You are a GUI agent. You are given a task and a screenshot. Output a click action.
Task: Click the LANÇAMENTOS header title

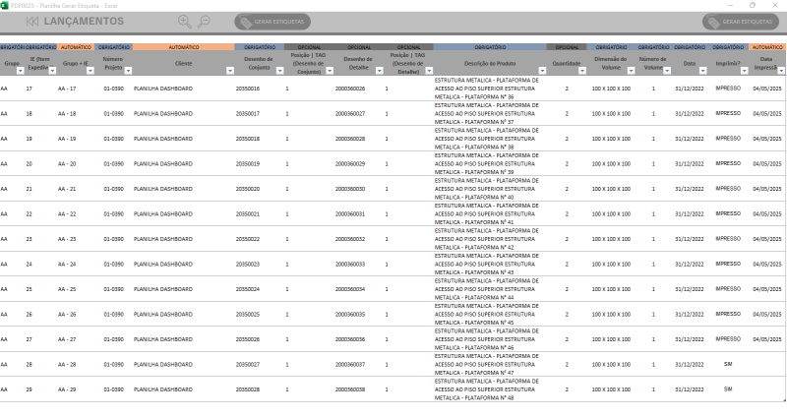click(x=84, y=21)
